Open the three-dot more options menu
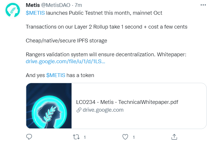The height and width of the screenshot is (144, 207). pos(203,5)
